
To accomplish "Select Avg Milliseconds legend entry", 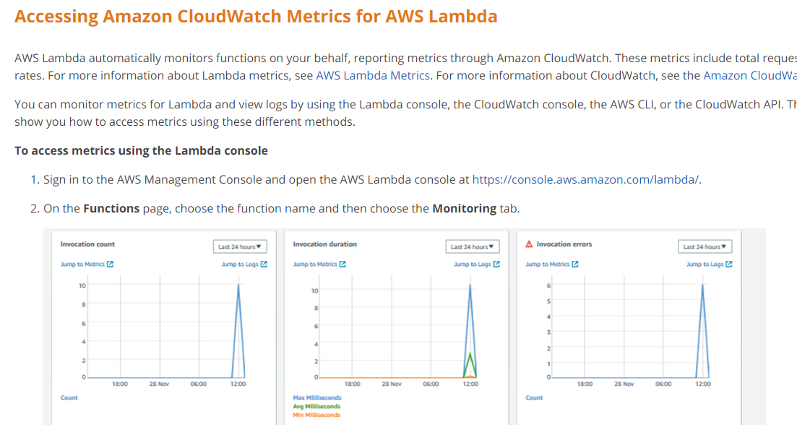I will 316,406.
